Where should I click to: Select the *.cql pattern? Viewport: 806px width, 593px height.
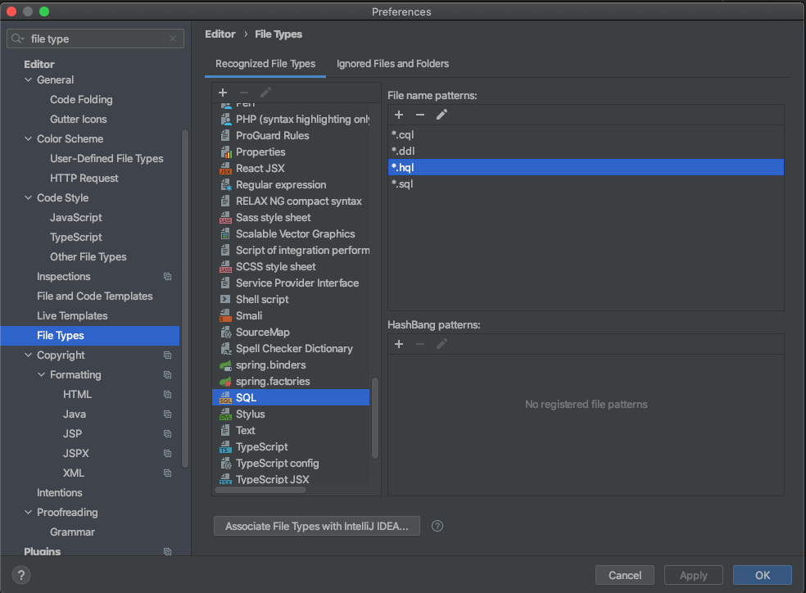pyautogui.click(x=586, y=134)
